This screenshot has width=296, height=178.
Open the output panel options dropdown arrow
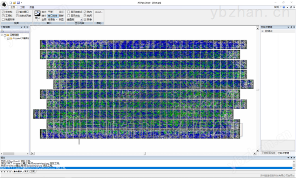288,158
